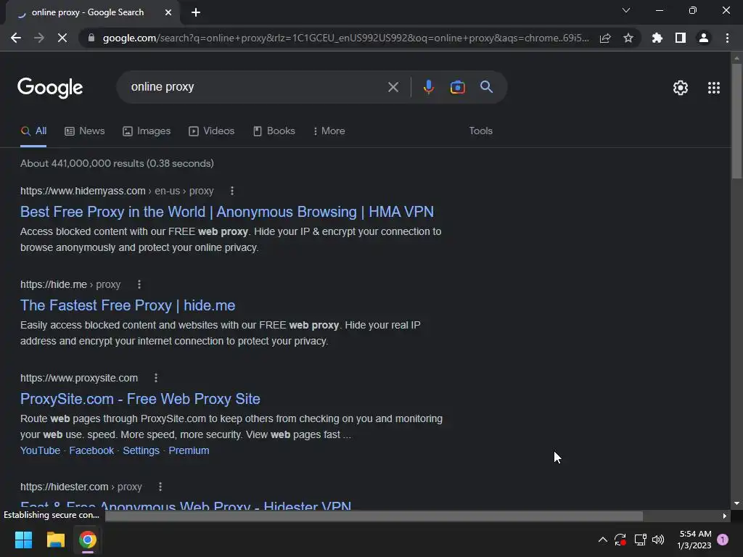Screen dimensions: 743x557
Task: Switch to the Books tab
Action: click(x=274, y=131)
